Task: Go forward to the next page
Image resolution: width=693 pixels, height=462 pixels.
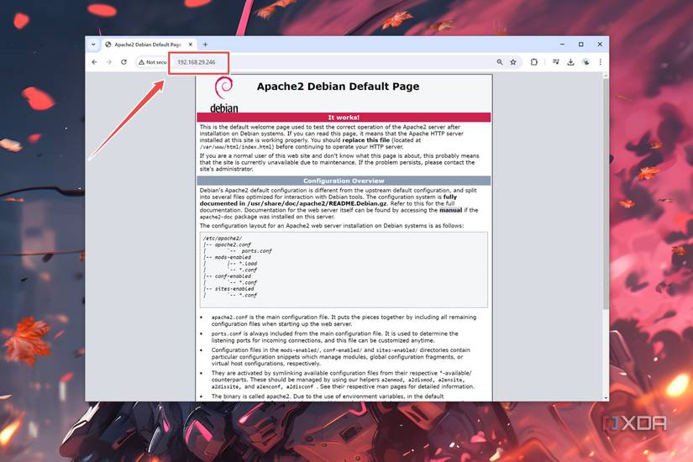Action: coord(108,62)
